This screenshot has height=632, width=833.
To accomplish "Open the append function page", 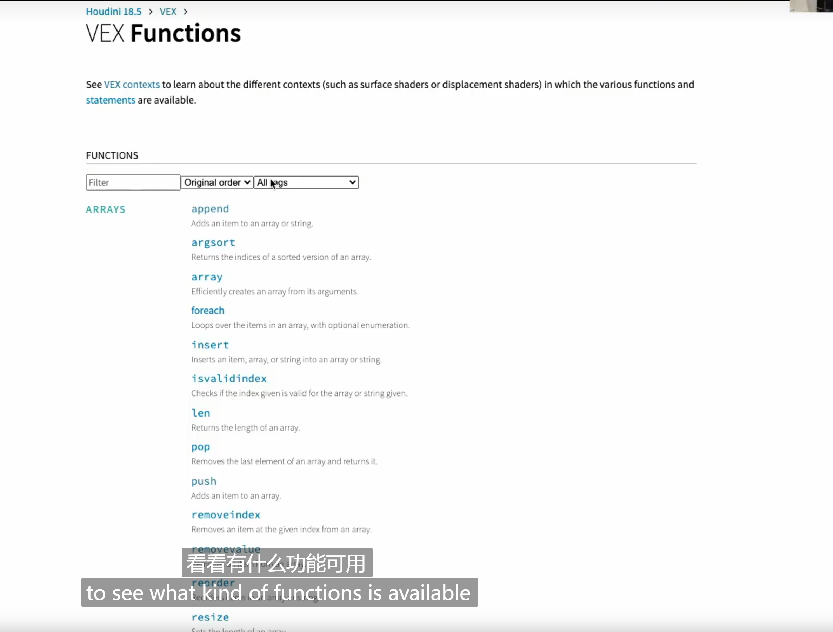I will click(x=210, y=209).
